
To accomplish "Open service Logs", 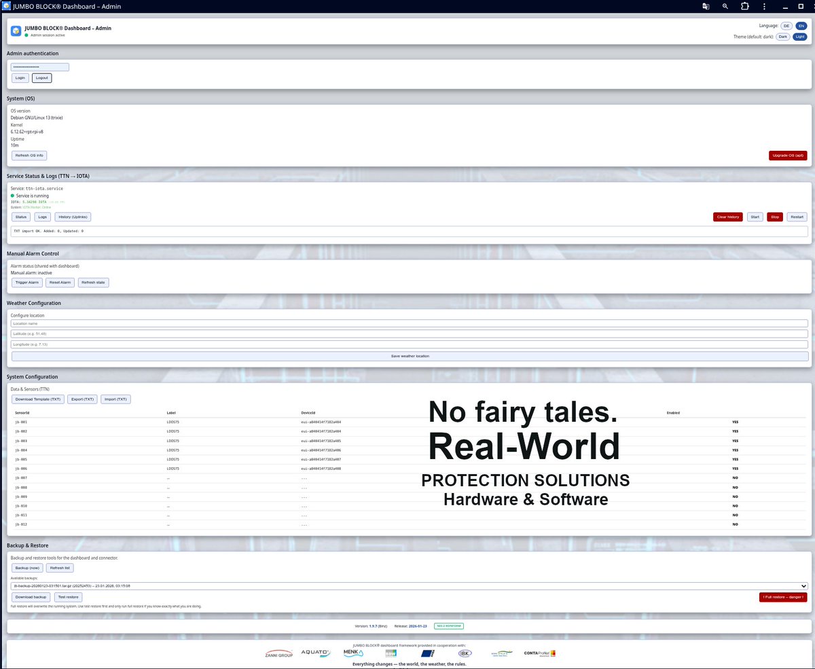I will coord(43,217).
